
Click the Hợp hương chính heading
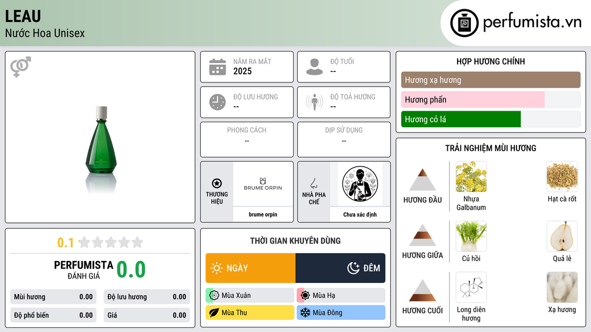(x=491, y=61)
